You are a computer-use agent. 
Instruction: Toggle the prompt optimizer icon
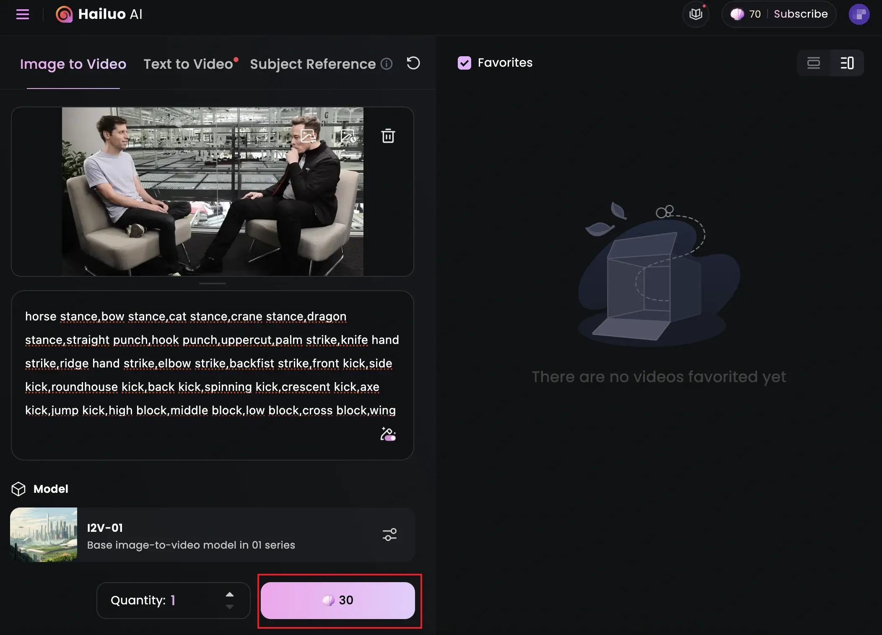[x=388, y=434]
